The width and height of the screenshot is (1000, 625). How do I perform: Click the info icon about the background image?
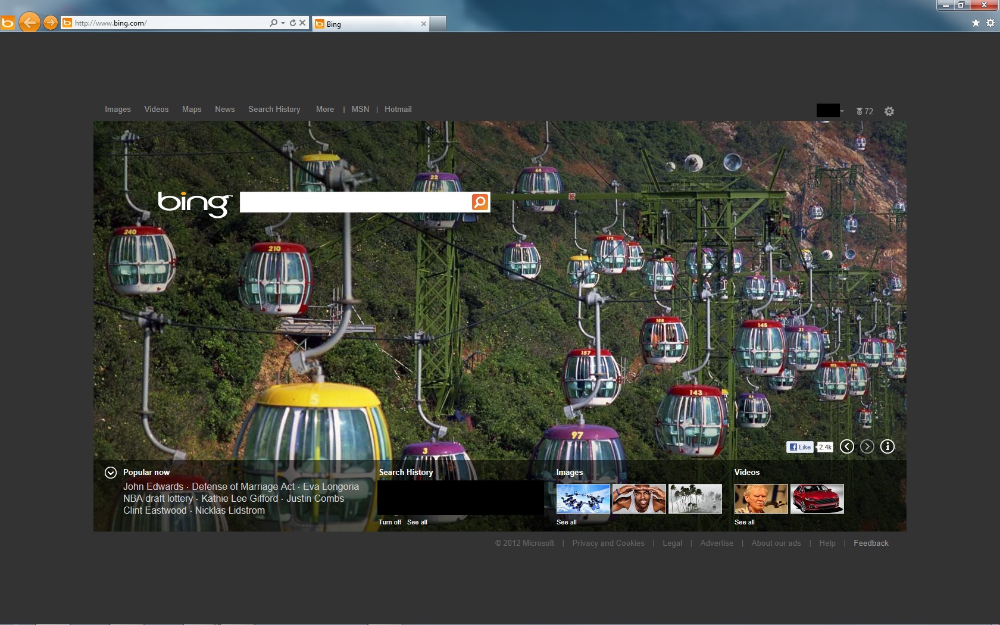[x=887, y=446]
